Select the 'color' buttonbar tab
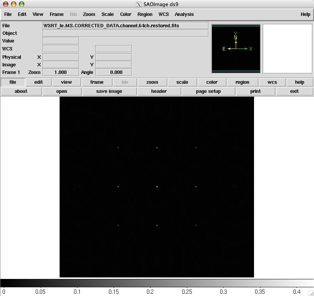Screen dimensions: 314x296 (212, 82)
